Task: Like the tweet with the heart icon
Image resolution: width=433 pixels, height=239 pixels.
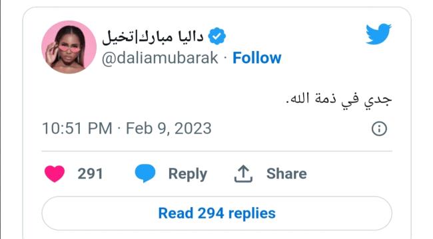Action: point(55,174)
